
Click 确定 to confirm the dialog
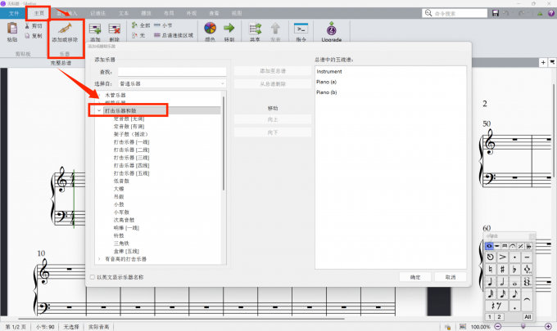(415, 277)
